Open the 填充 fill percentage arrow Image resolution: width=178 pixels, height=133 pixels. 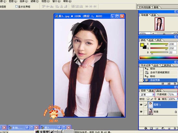pyautogui.click(x=177, y=99)
